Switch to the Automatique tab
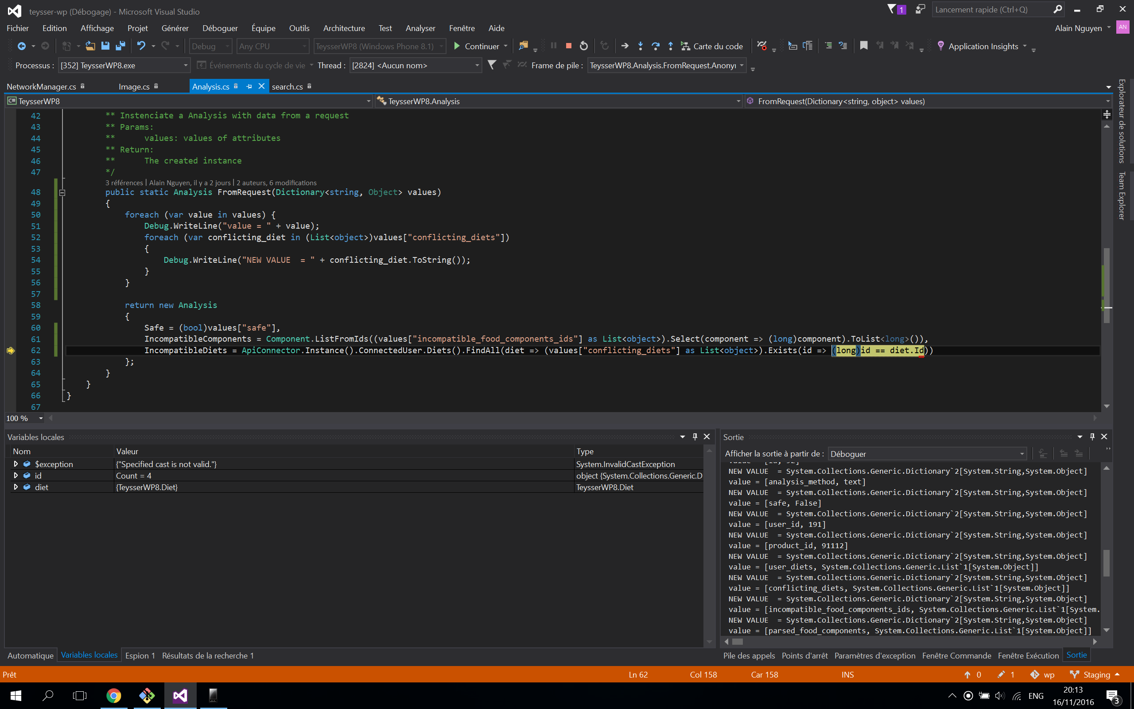1134x709 pixels. click(31, 655)
